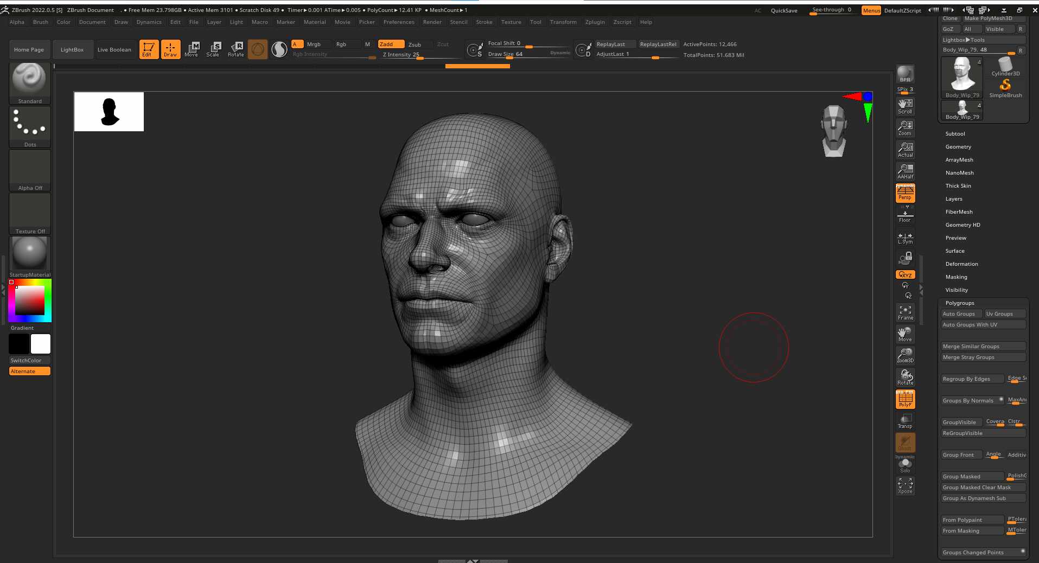Click the BPR render icon
The width and height of the screenshot is (1039, 563).
[x=905, y=74]
